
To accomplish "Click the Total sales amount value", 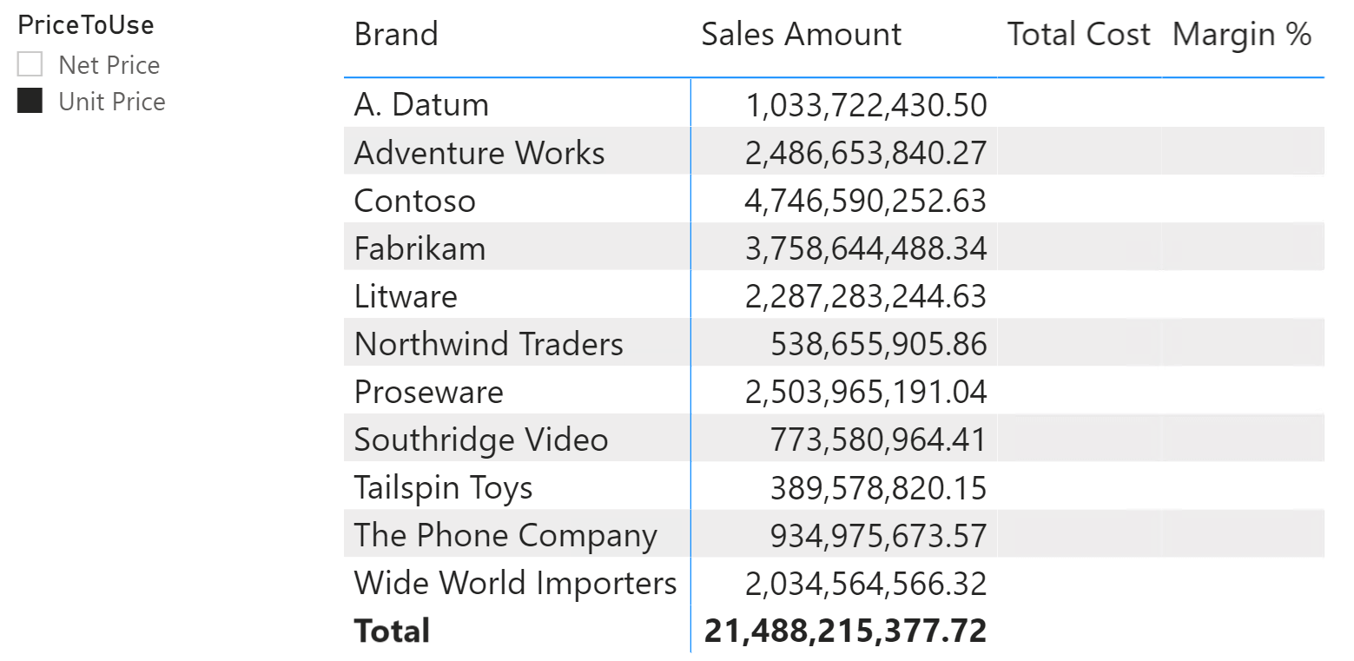I will click(x=846, y=631).
